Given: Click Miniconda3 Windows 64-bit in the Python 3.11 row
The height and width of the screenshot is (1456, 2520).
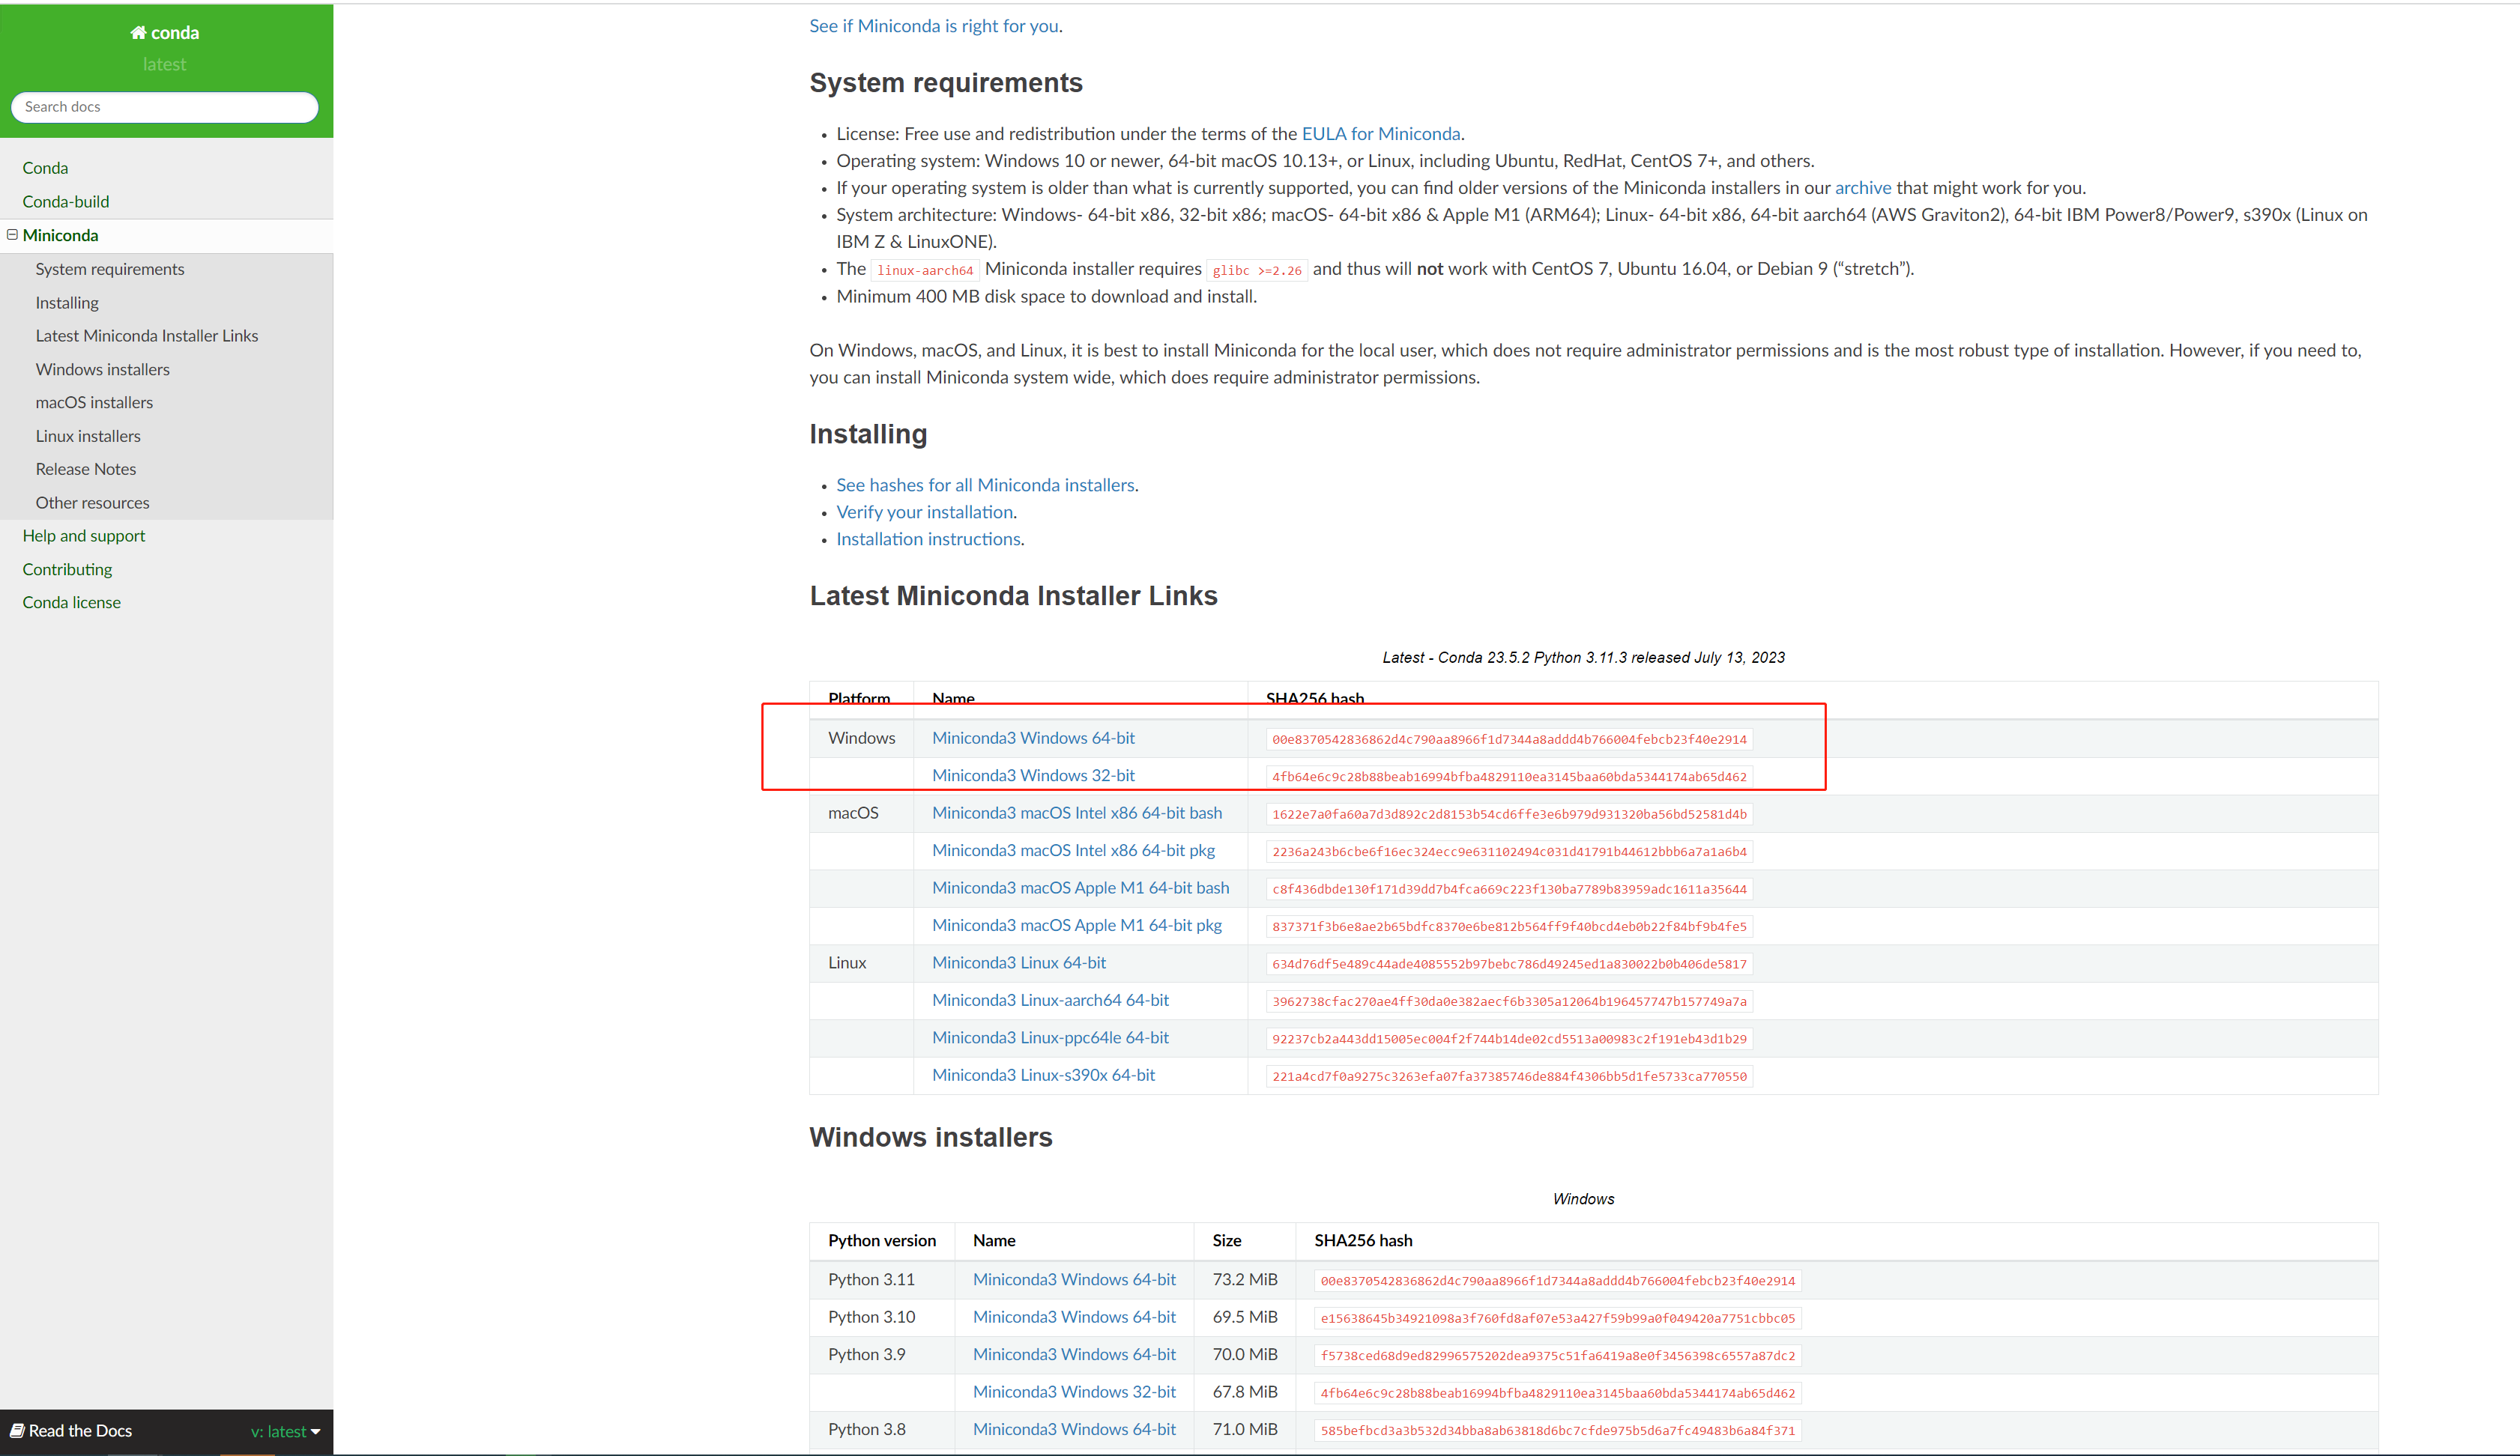Looking at the screenshot, I should (x=1074, y=1279).
